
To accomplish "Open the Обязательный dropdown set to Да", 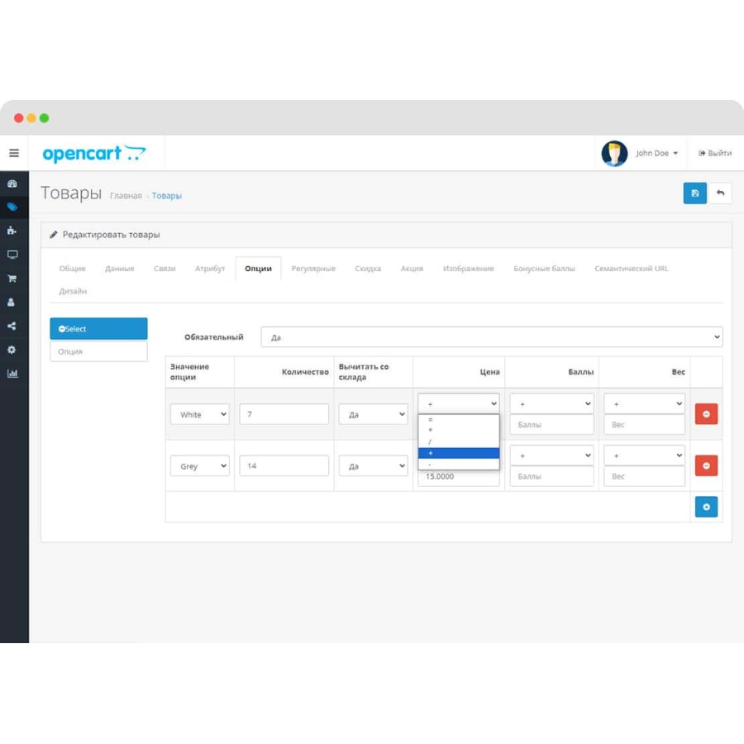I will pyautogui.click(x=492, y=337).
